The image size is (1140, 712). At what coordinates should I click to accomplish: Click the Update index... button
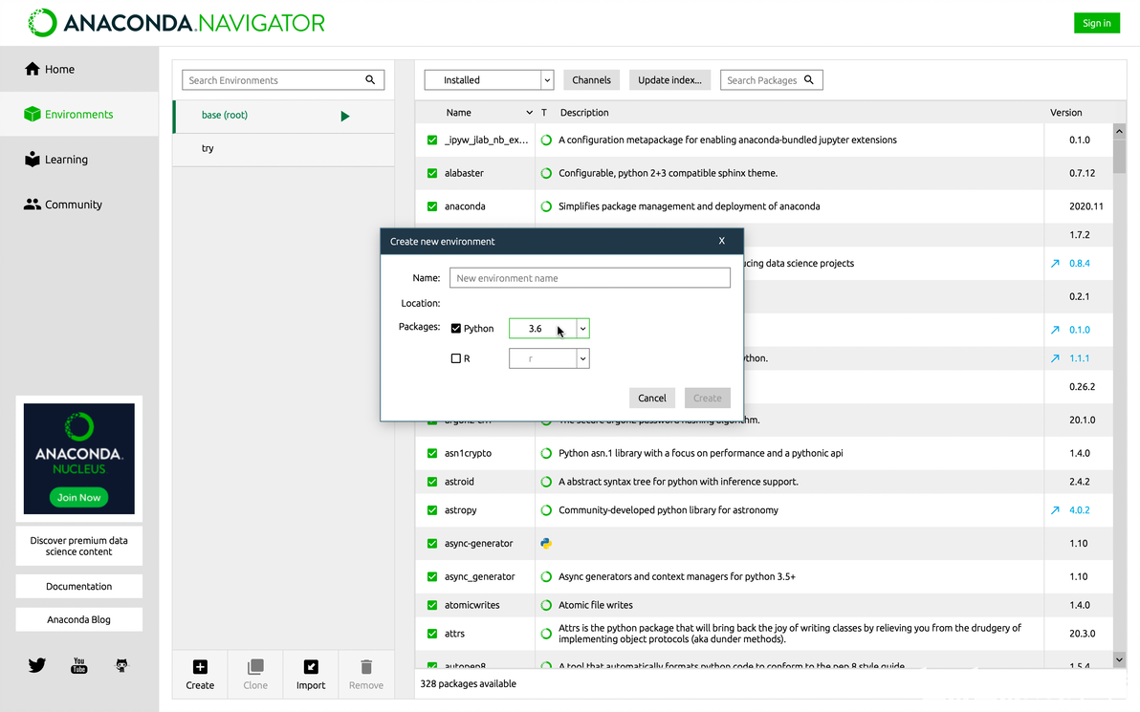coord(669,80)
